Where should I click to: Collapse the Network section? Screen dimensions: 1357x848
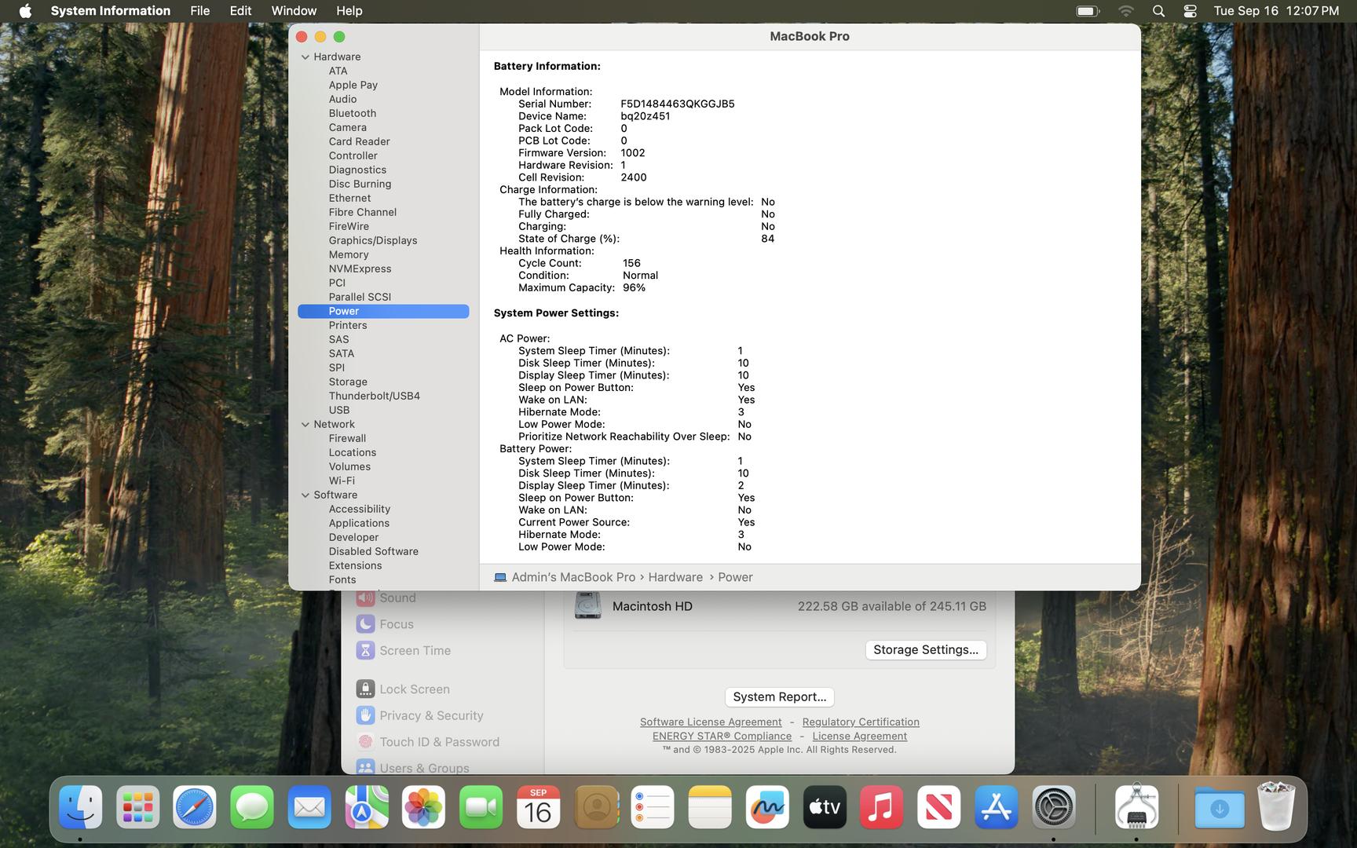[305, 424]
